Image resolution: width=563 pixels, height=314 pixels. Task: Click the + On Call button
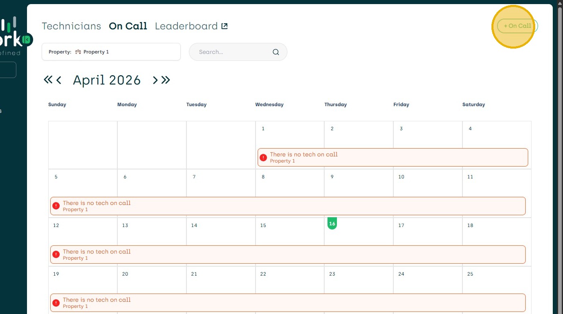click(x=517, y=26)
